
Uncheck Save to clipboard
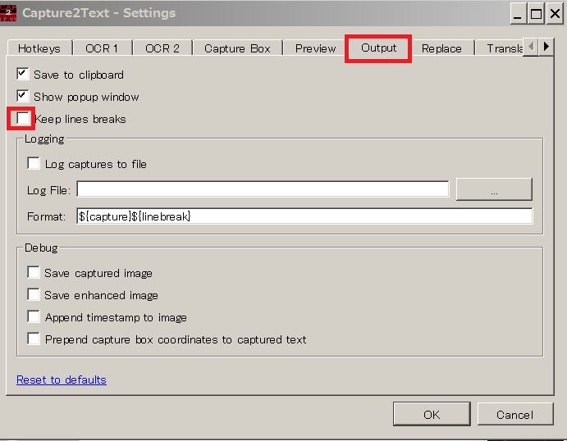(23, 74)
